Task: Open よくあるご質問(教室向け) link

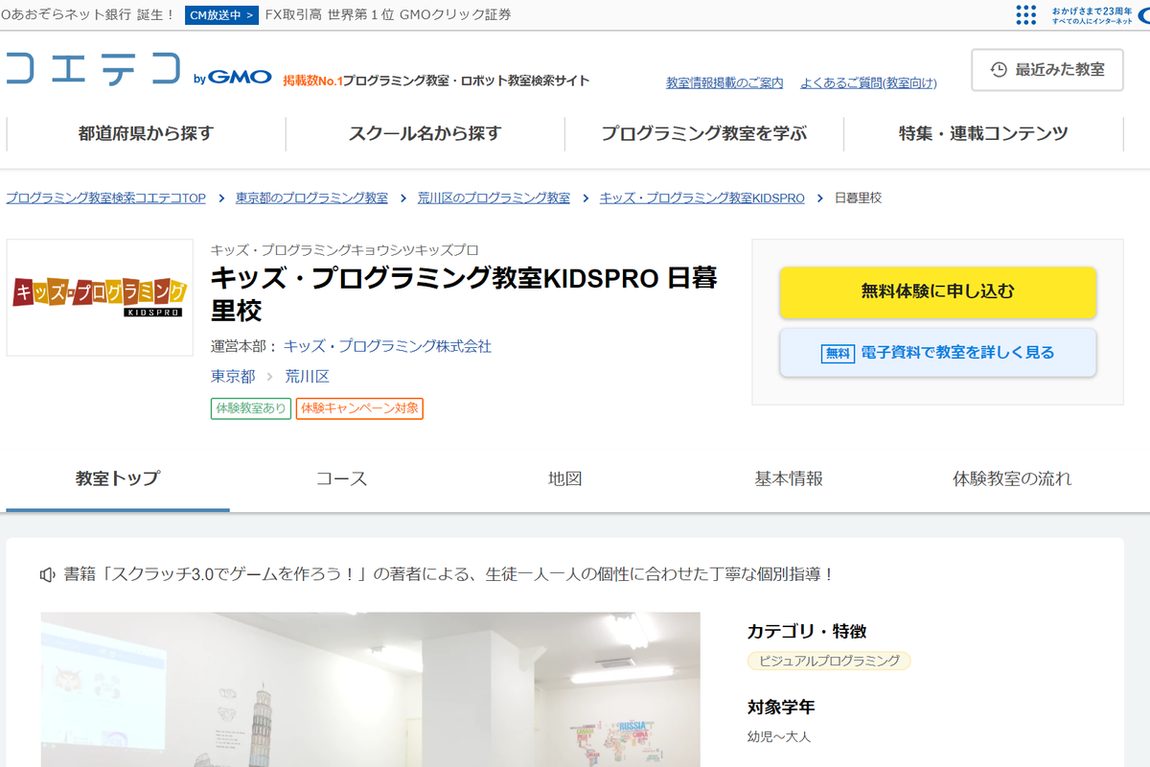Action: (x=868, y=83)
